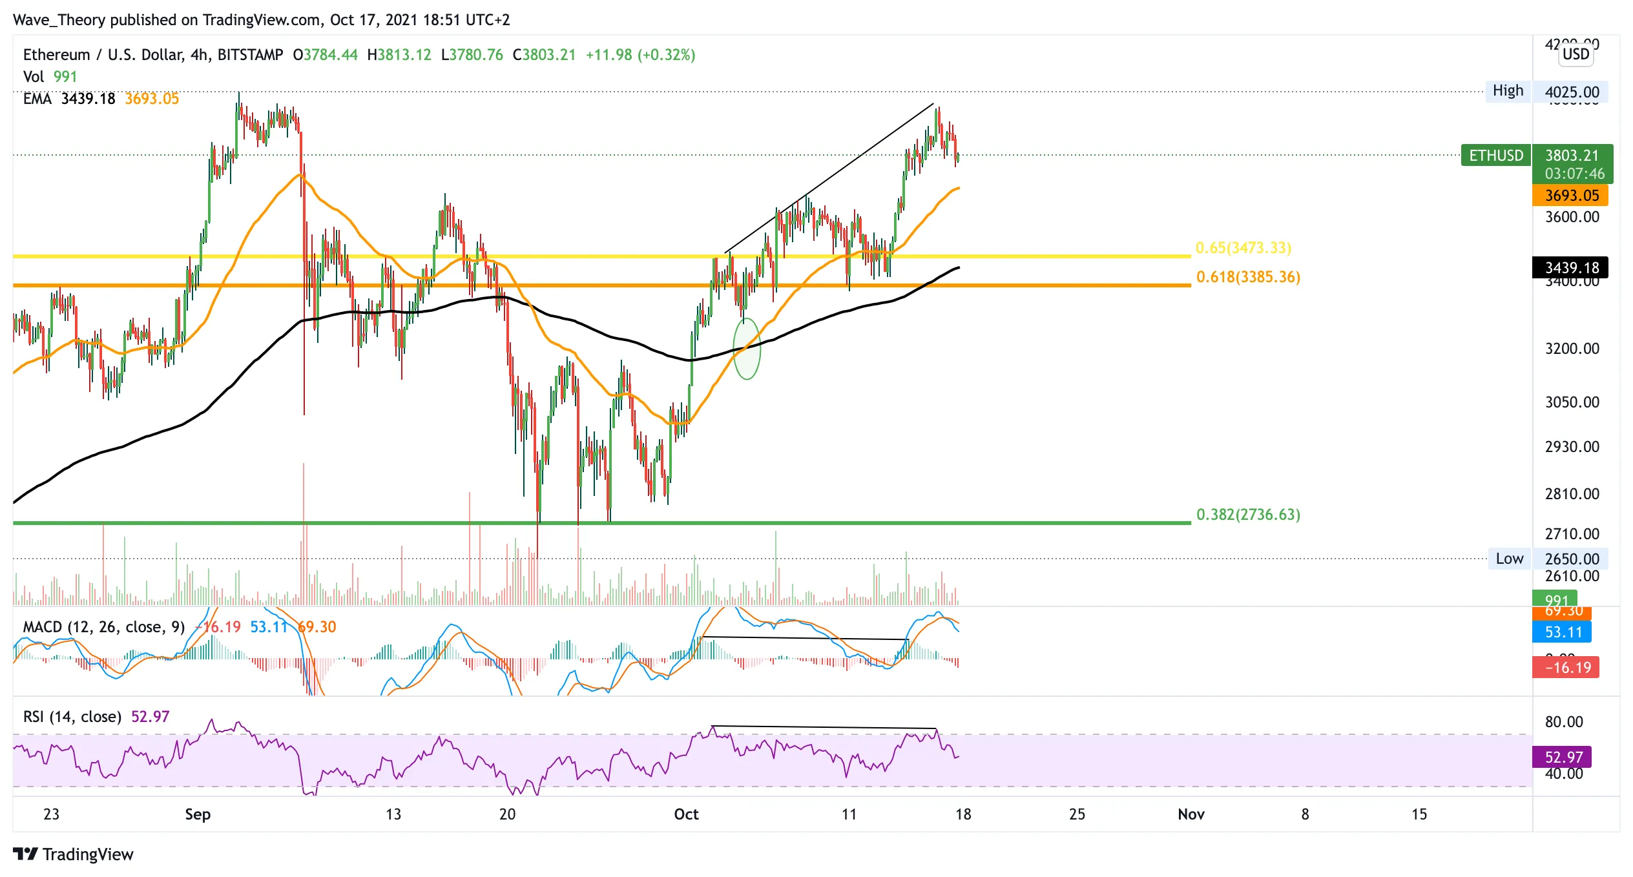Click the Vol indicator legend label
Viewport: 1633px width, 877px height.
click(33, 77)
